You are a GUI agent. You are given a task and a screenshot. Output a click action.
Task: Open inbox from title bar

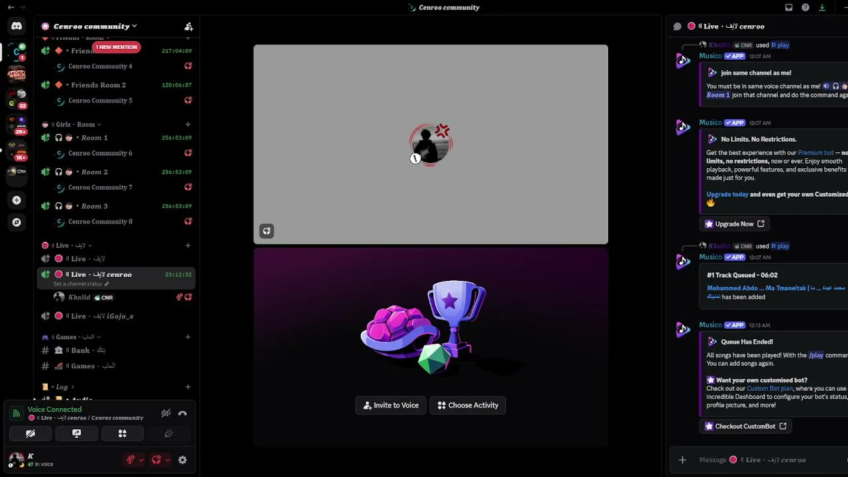click(788, 7)
